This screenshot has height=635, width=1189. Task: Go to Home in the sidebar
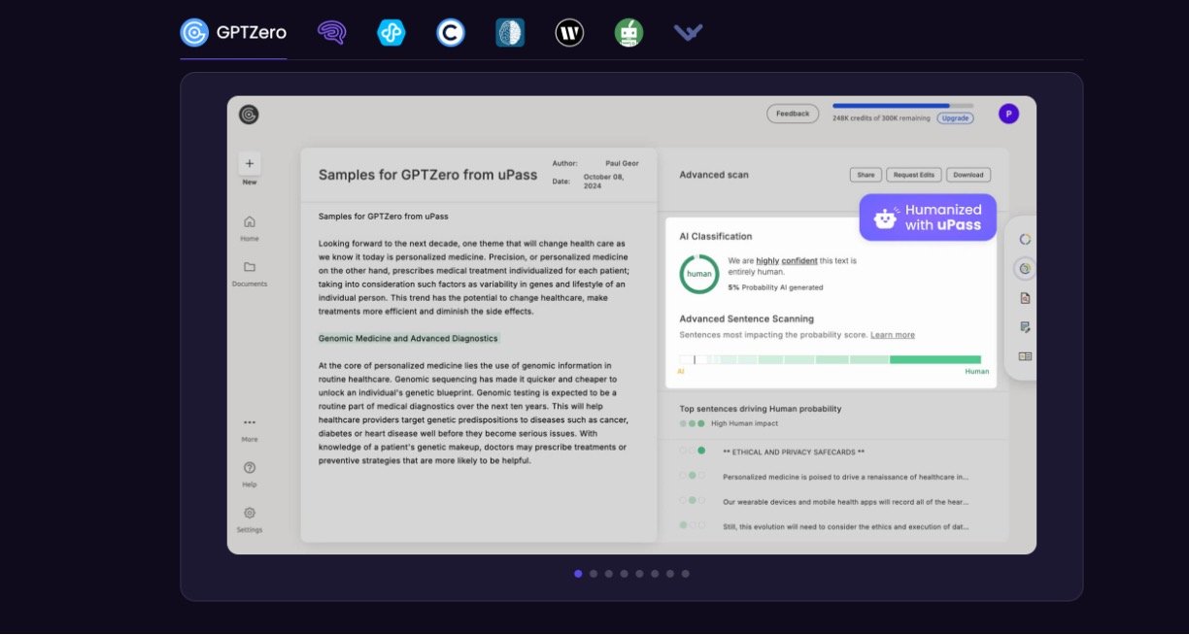click(250, 227)
